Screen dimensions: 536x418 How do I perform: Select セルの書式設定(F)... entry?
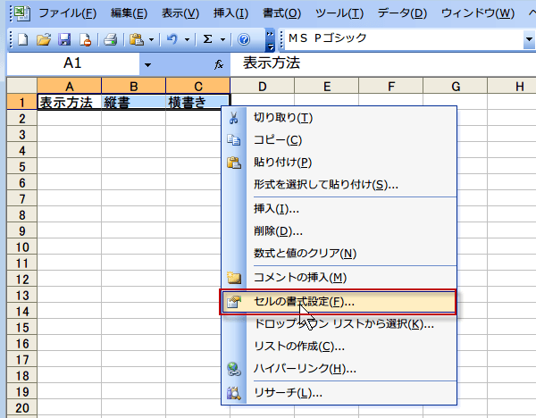tap(339, 302)
